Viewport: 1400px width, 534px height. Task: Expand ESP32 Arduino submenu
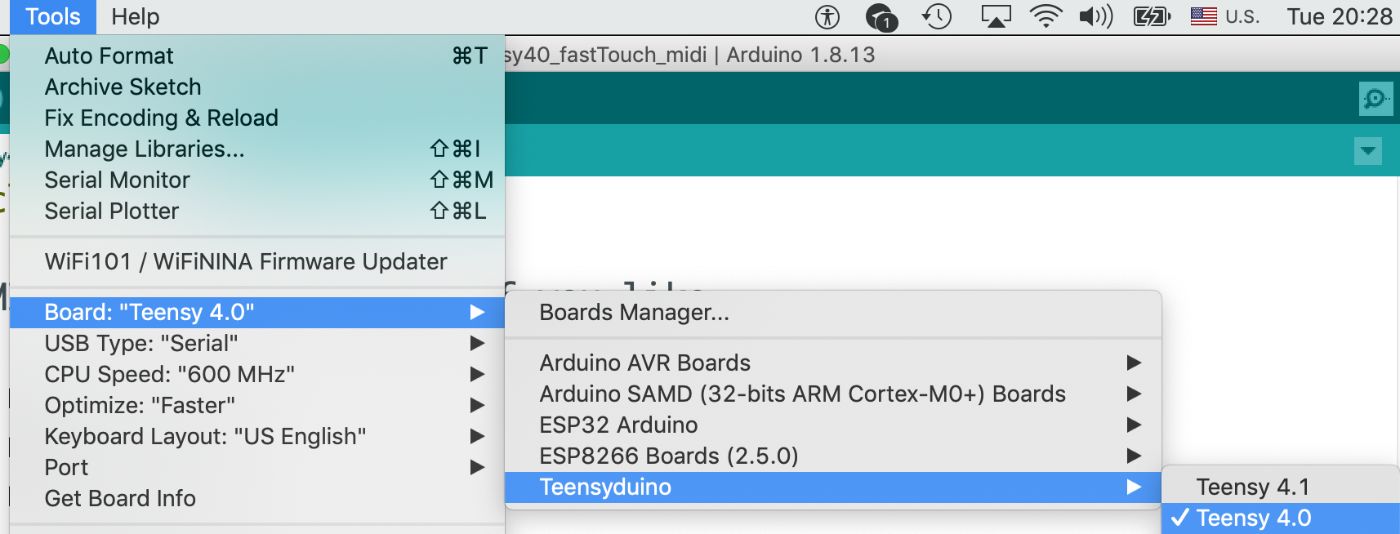(833, 425)
